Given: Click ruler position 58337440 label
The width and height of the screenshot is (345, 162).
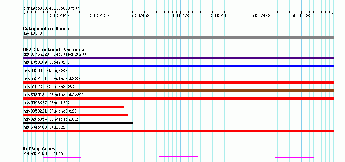Looking at the screenshot, I should (59, 15).
